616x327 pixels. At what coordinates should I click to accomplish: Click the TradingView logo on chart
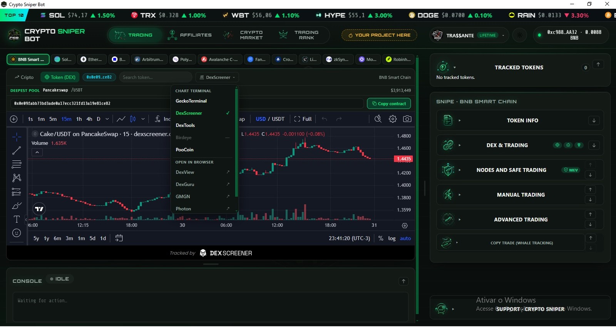pyautogui.click(x=39, y=209)
